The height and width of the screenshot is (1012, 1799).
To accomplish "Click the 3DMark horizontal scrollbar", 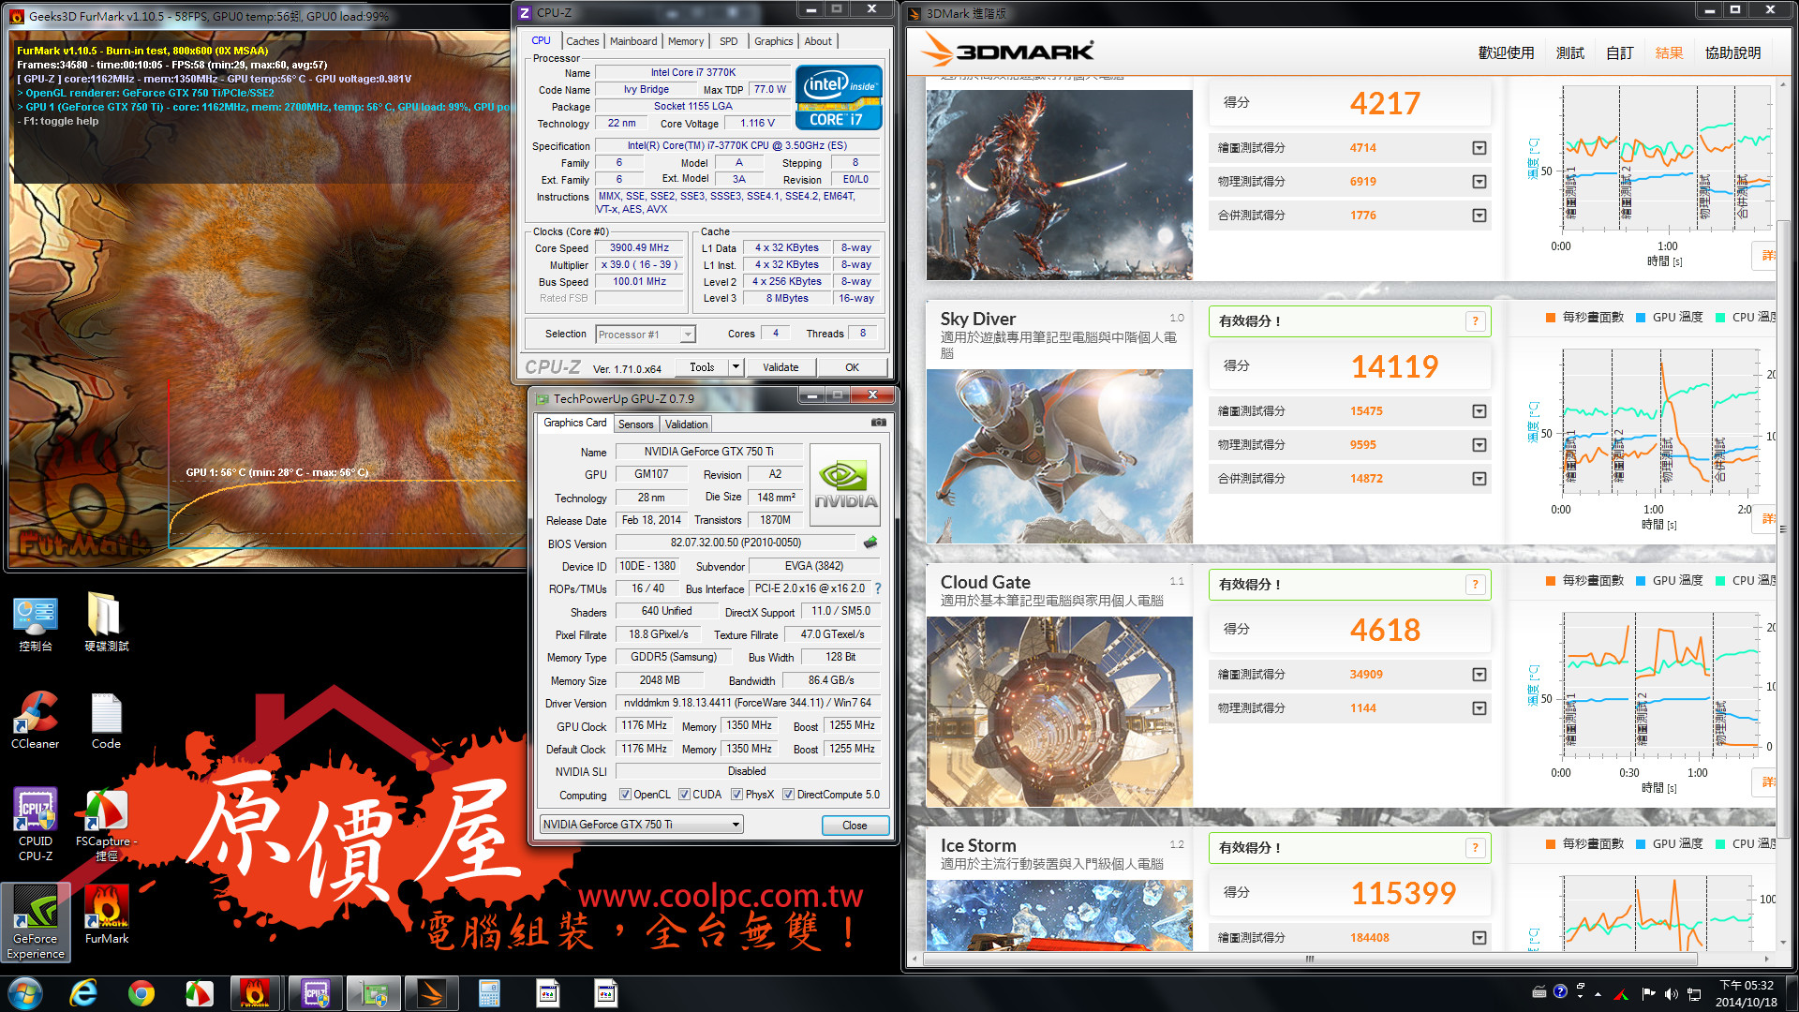I will (x=1309, y=959).
